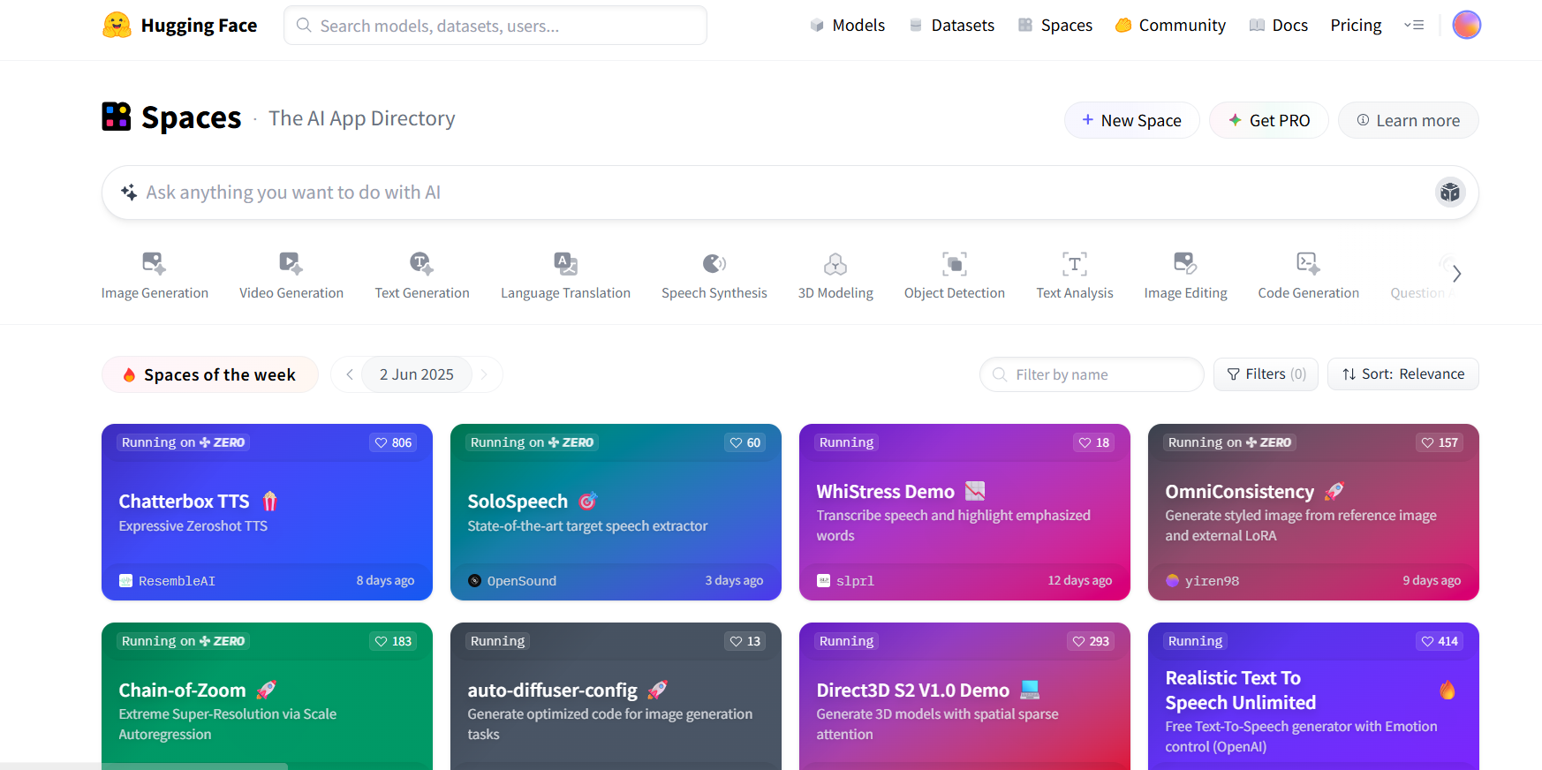Like Chatterbox TTS via heart 806

click(x=393, y=442)
